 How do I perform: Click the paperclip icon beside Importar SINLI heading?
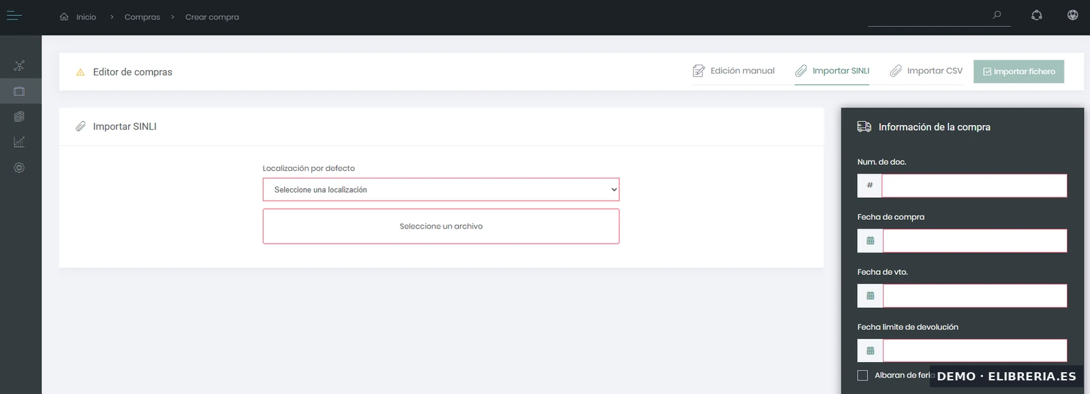click(x=80, y=127)
